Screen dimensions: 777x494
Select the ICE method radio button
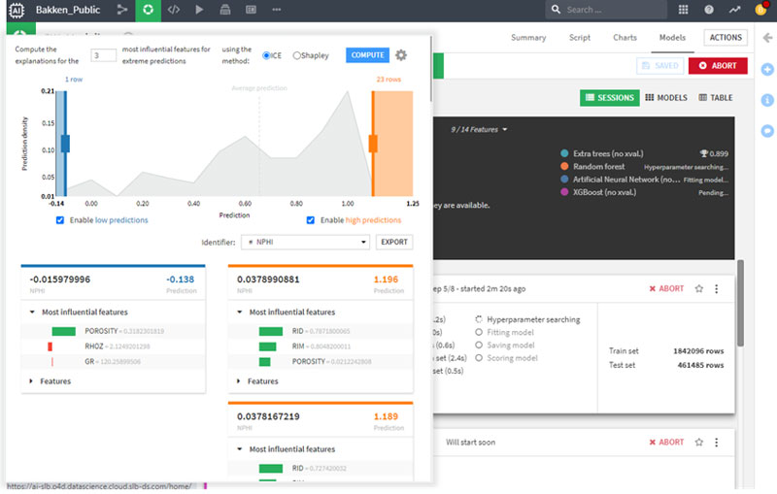266,55
